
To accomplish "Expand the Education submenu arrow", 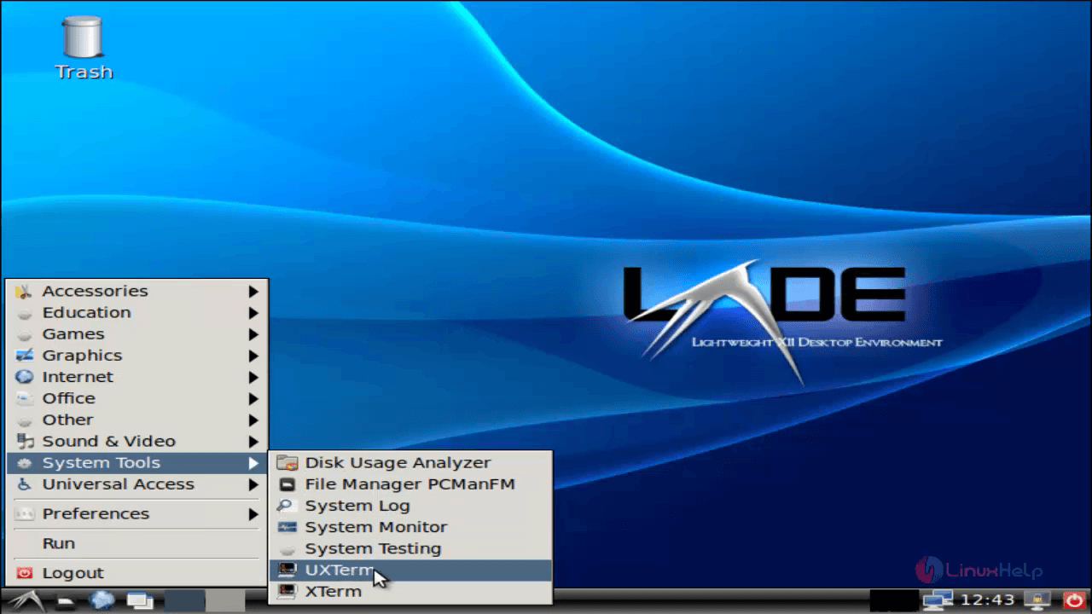I will click(253, 313).
